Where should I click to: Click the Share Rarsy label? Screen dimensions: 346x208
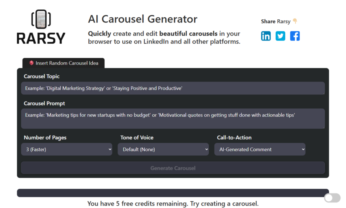click(276, 21)
